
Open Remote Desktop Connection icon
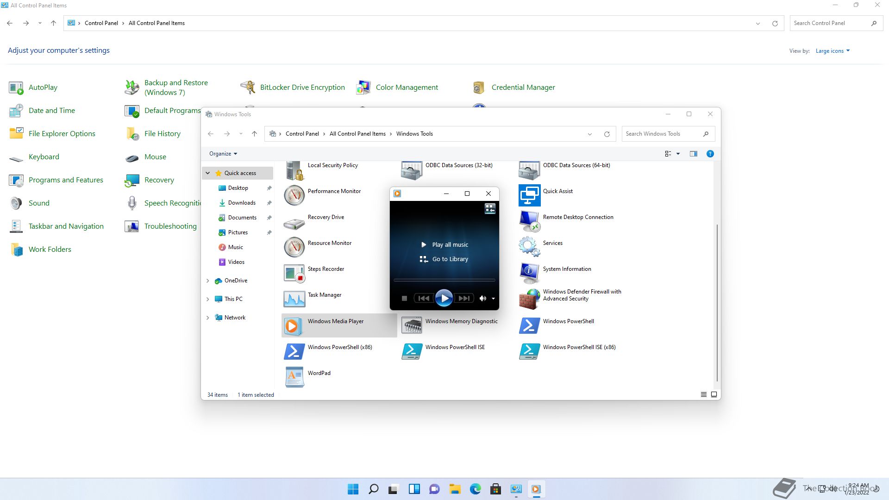point(529,221)
